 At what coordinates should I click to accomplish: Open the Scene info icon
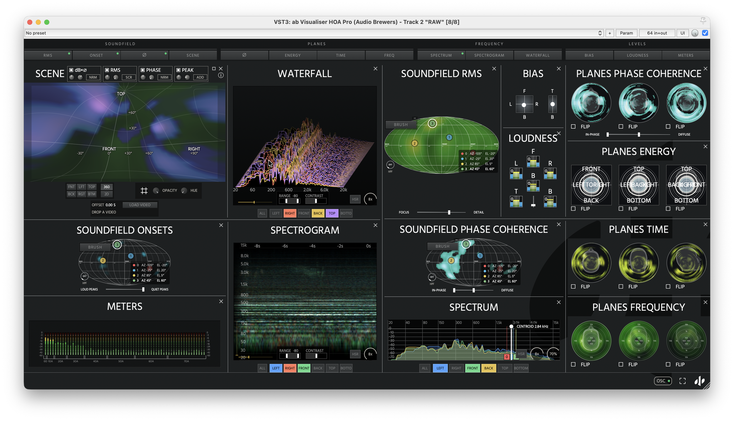(221, 75)
